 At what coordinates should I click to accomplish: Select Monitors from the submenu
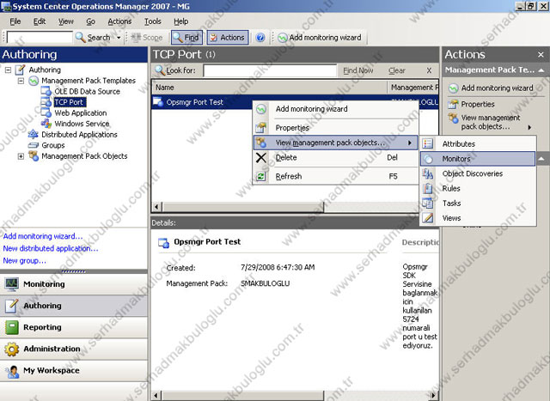478,159
